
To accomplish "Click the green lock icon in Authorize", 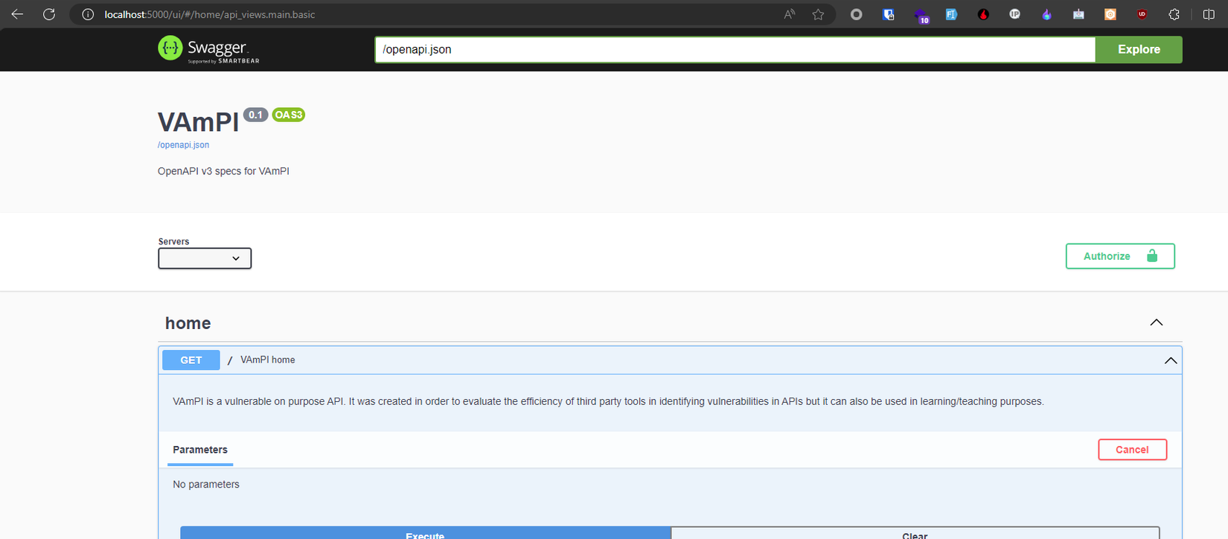I will (x=1152, y=255).
